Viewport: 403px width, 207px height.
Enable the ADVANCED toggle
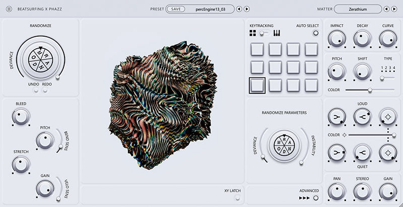tap(315, 198)
